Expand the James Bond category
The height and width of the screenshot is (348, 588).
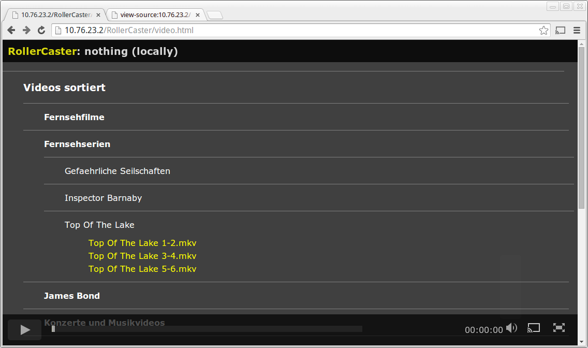(71, 296)
